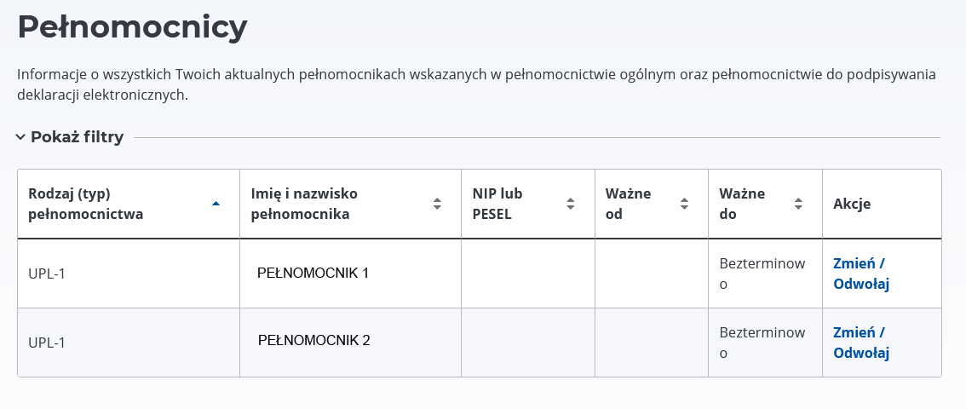The width and height of the screenshot is (966, 409).
Task: Sort by Ważne do column icon
Action: tap(798, 204)
